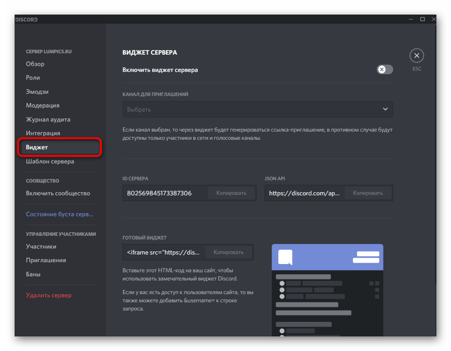Disable the 'Включить виджет сервера' toggle
Image resolution: width=451 pixels, height=351 pixels.
(384, 70)
